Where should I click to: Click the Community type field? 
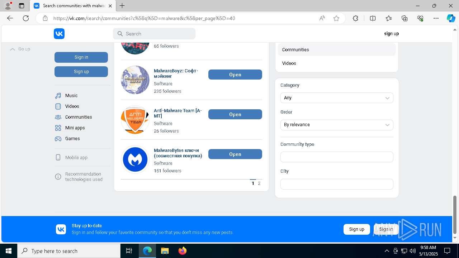click(x=337, y=157)
